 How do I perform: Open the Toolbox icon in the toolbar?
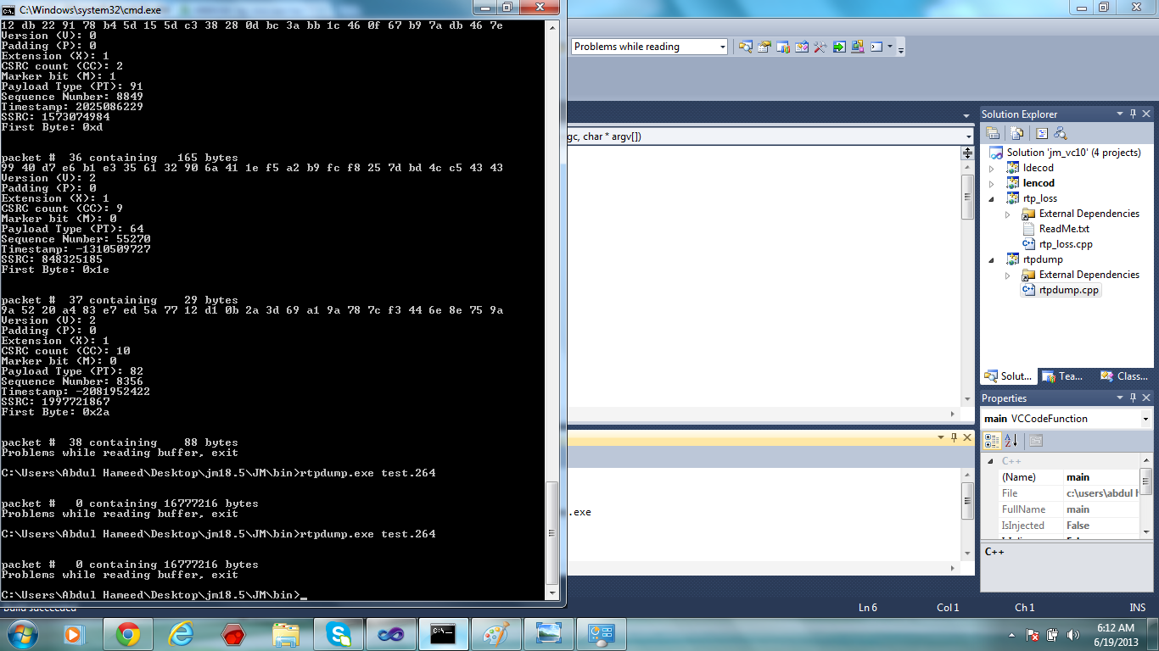pyautogui.click(x=820, y=47)
